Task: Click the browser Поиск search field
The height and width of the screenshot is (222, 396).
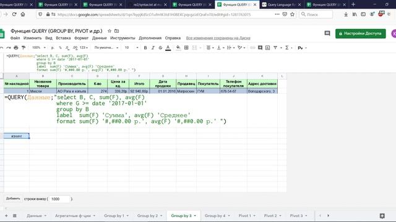Action: click(x=316, y=14)
